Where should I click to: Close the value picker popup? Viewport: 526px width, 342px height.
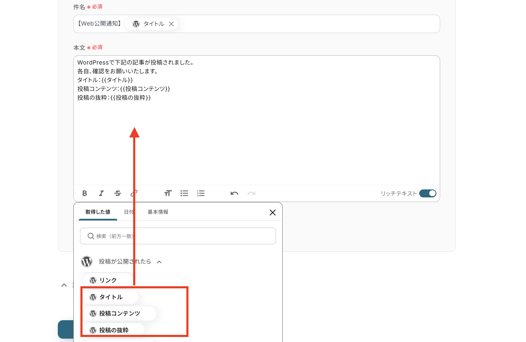tap(273, 212)
